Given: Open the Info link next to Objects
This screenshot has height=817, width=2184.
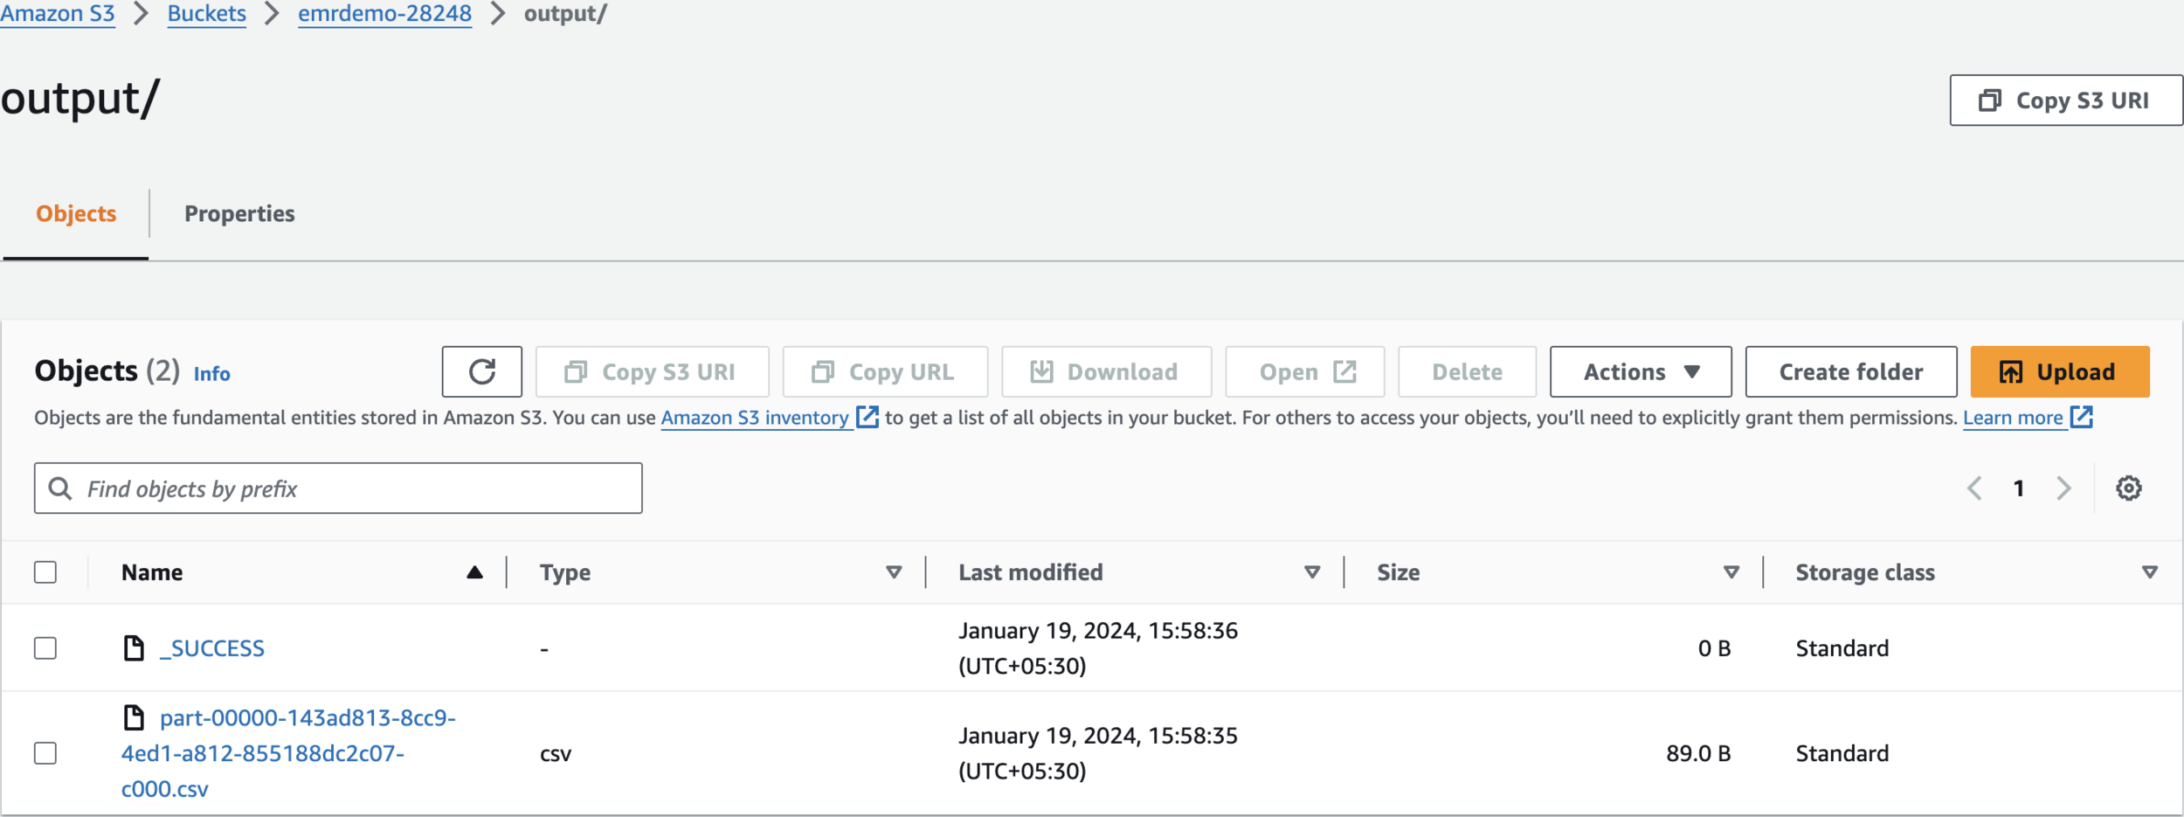Looking at the screenshot, I should point(212,374).
